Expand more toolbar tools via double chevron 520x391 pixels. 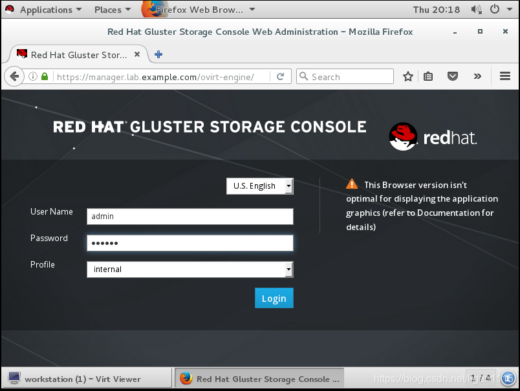point(477,76)
